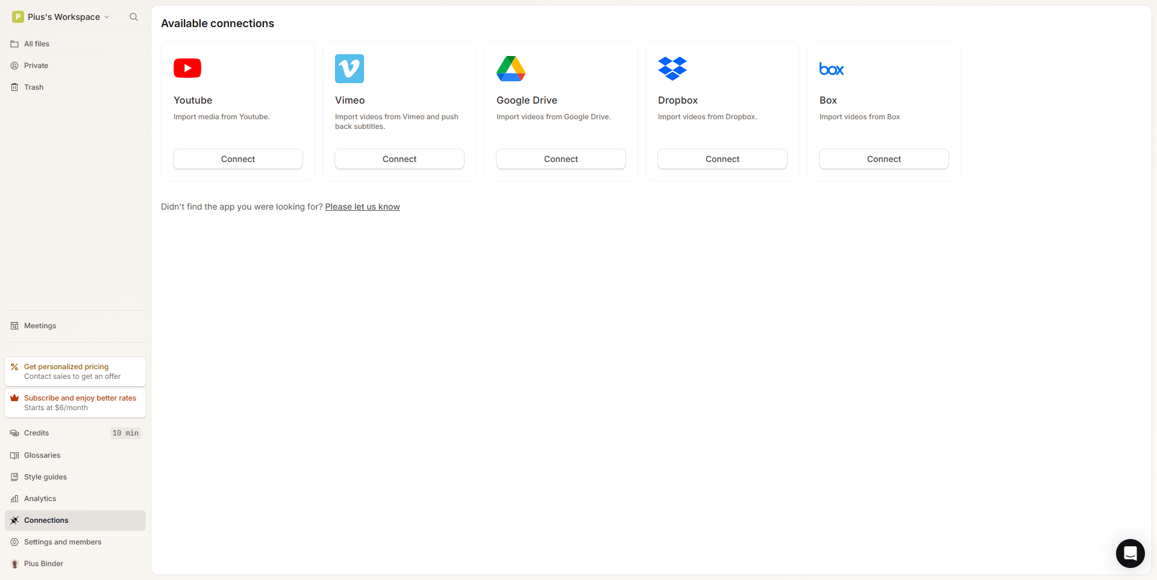Click the search magnifier icon in sidebar
Screen dimensions: 1157x580
(134, 17)
